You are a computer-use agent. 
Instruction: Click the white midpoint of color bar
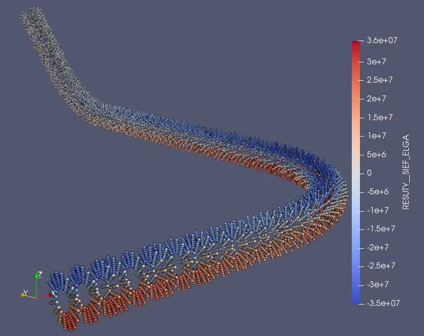coord(355,173)
